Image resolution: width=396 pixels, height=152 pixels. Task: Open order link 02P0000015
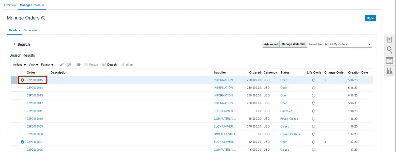click(35, 80)
